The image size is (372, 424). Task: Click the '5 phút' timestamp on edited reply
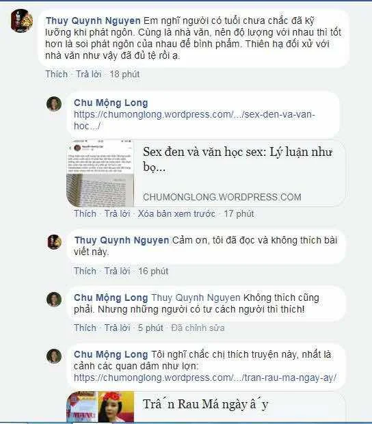click(150, 328)
